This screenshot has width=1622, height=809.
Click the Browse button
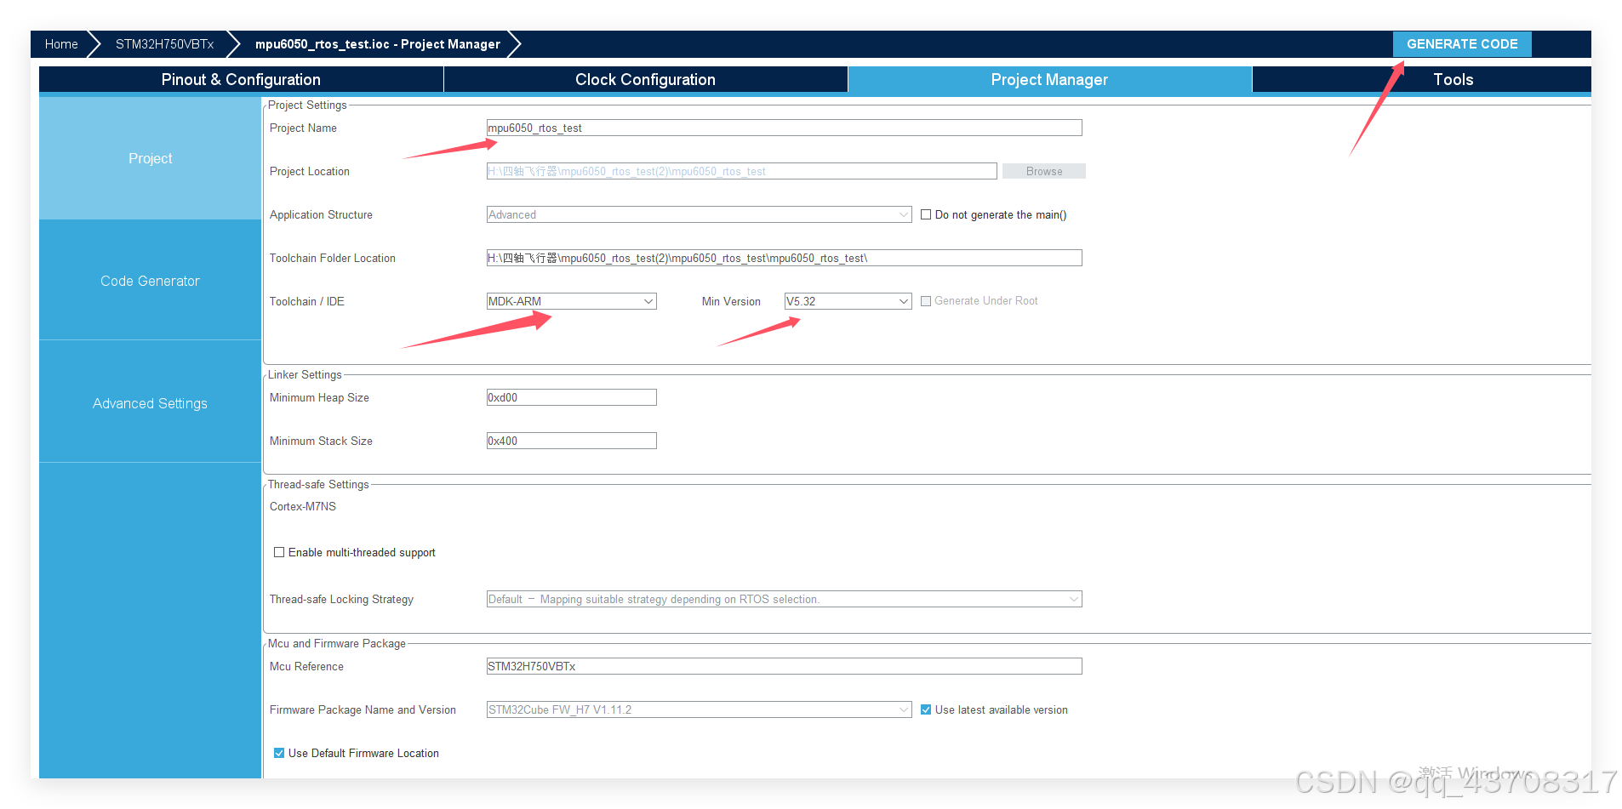[1043, 171]
